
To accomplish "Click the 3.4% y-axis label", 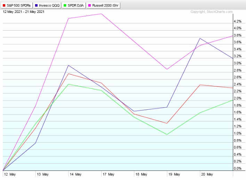I will pos(238,49).
